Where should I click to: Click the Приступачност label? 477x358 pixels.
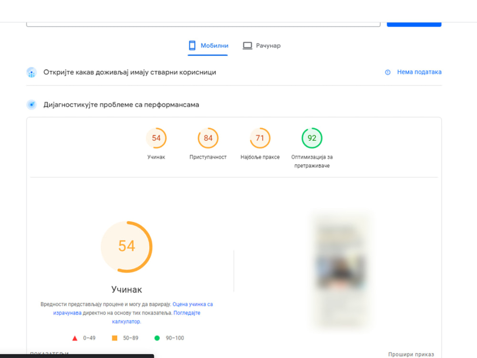point(208,157)
